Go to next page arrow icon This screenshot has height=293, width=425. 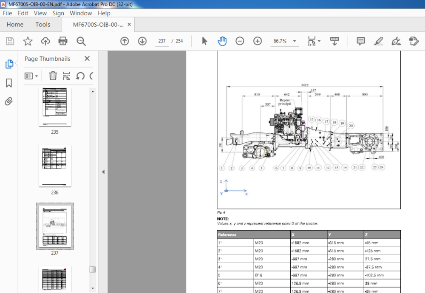(x=142, y=41)
